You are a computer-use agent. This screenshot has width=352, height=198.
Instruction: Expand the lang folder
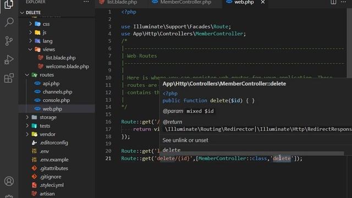pyautogui.click(x=30, y=41)
